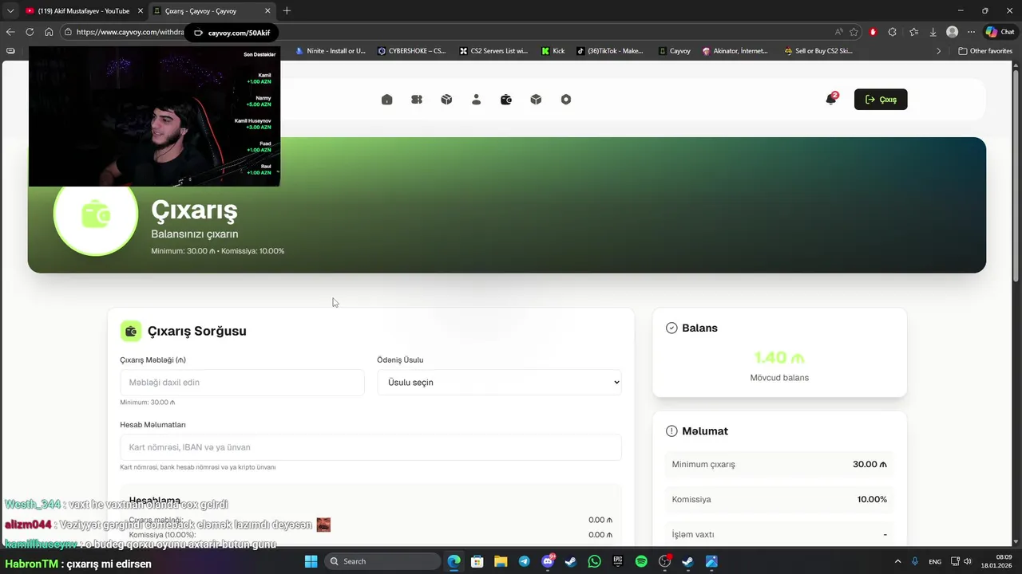Click the ENG language indicator
The width and height of the screenshot is (1022, 574).
pyautogui.click(x=935, y=561)
